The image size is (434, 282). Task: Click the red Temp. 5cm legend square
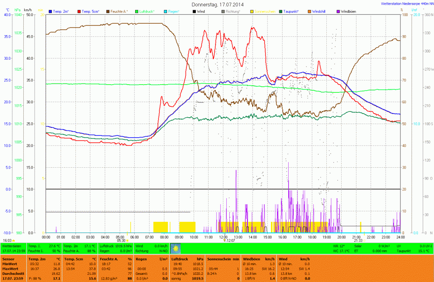click(x=79, y=11)
